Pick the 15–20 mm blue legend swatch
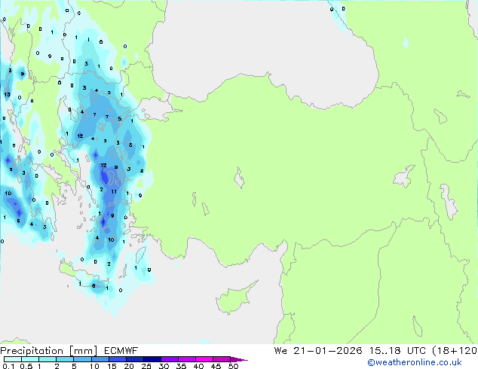 (x=117, y=359)
